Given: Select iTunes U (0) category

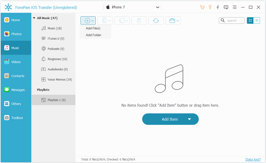Looking at the screenshot, I should coord(53,38).
